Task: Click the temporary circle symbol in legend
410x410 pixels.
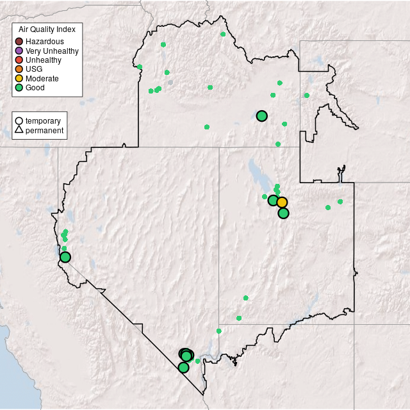Action: click(19, 120)
